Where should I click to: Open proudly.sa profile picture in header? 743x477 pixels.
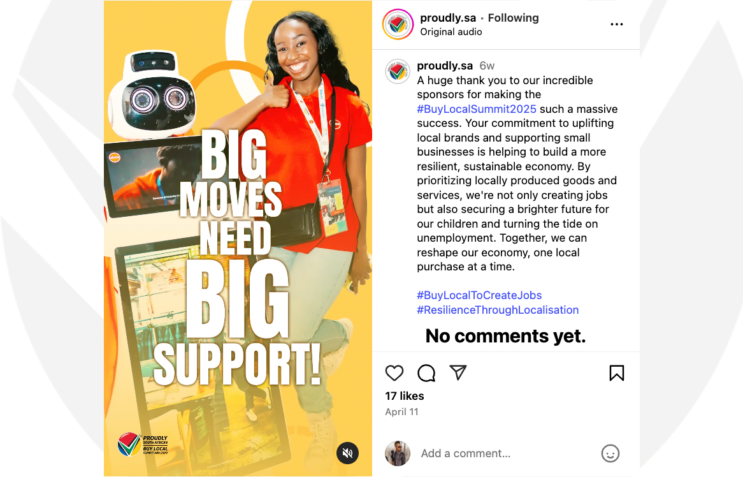pos(398,24)
